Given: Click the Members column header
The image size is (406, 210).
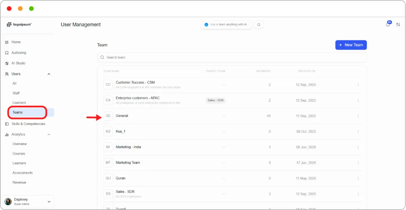Looking at the screenshot, I should [x=263, y=71].
